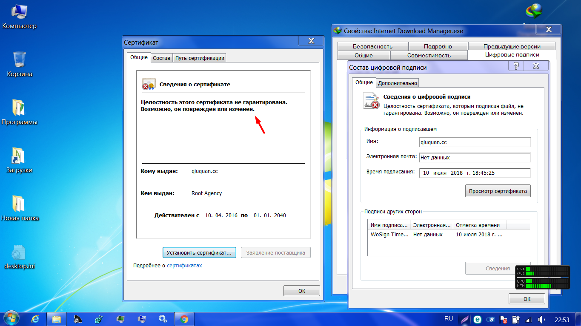This screenshot has height=326, width=581.
Task: Click the gears taskbar icon
Action: 163,318
